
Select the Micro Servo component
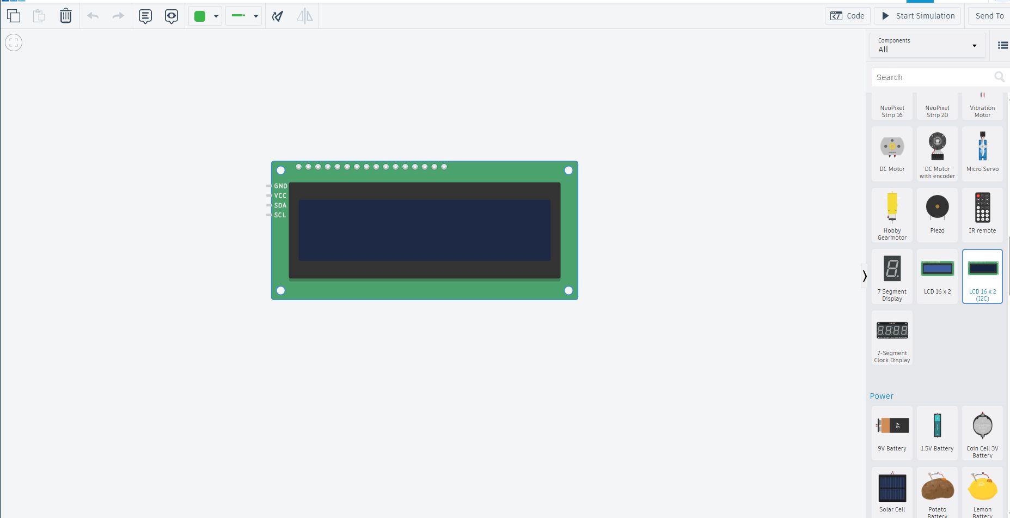982,154
